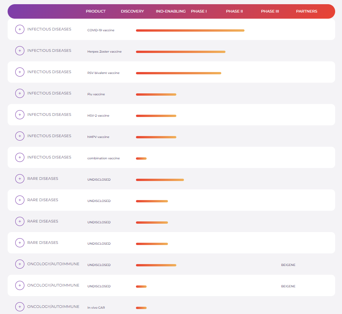Expand the first Rare Diseases row
Viewport: 342px width, 314px height.
pyautogui.click(x=20, y=179)
